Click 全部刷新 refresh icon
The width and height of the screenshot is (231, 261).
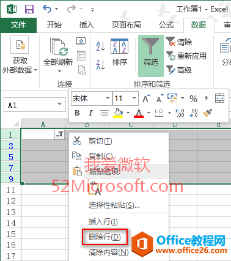click(59, 47)
